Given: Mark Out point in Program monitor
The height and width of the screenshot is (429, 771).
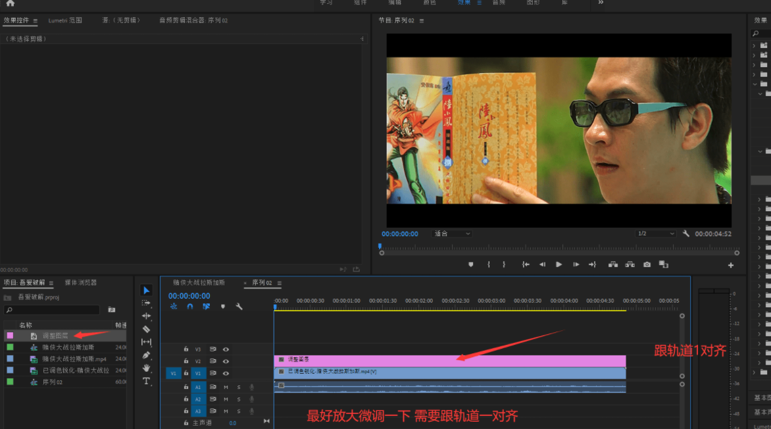Looking at the screenshot, I should coord(504,265).
